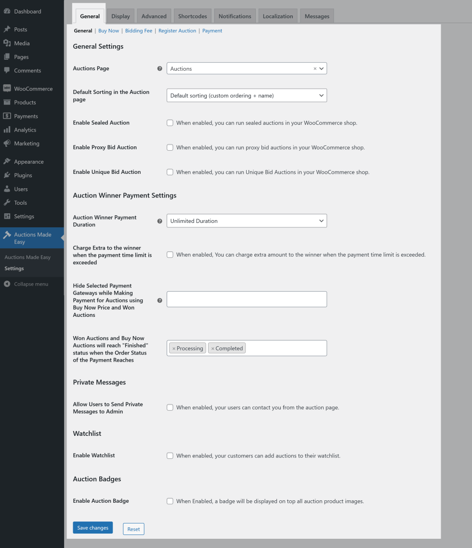This screenshot has width=472, height=548.
Task: Expand Default Sorting dropdown
Action: click(247, 95)
